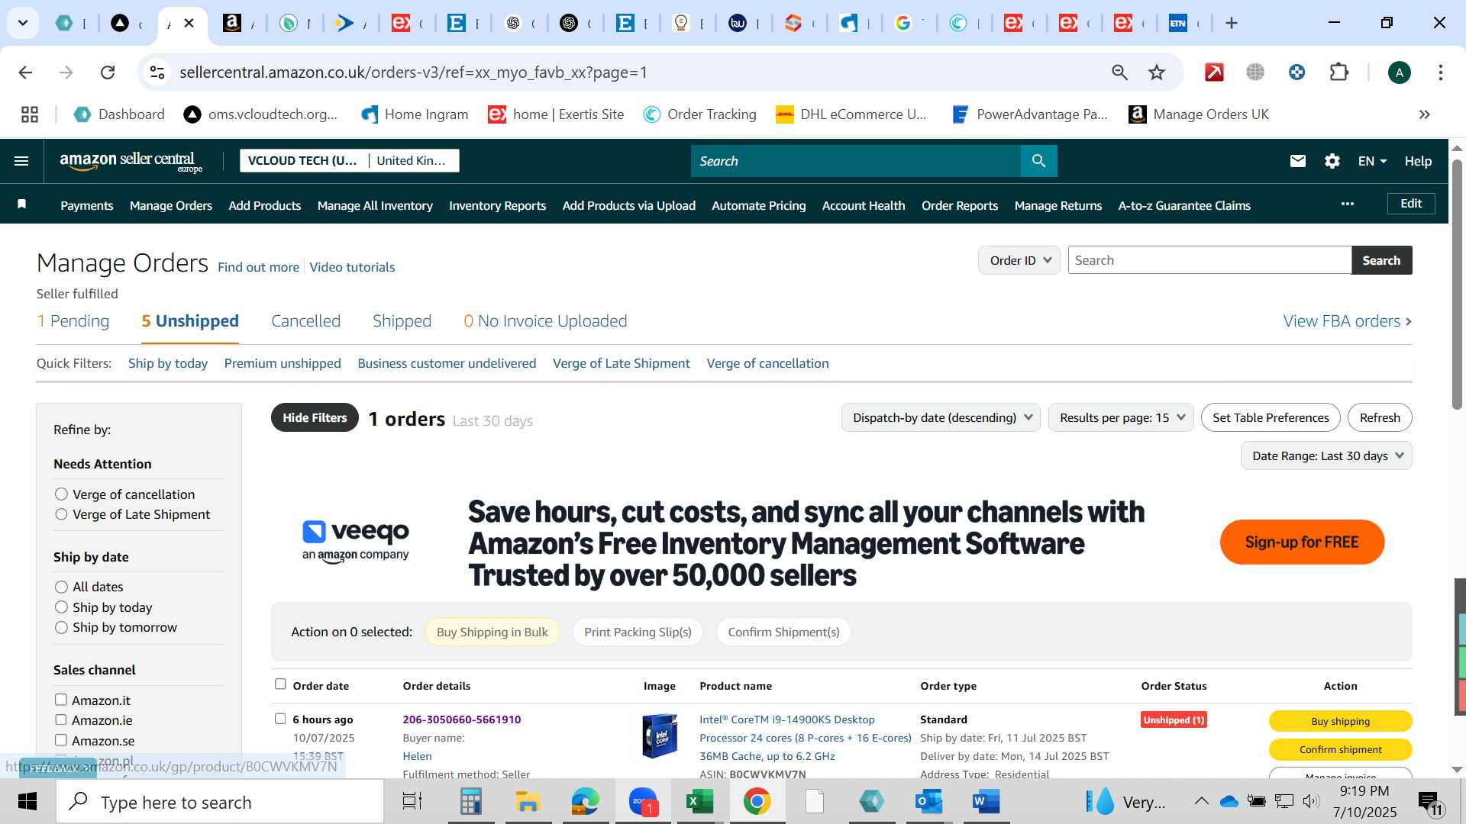Open the tab search dropdown arrow
Screen dimensions: 1466x824
point(23,23)
